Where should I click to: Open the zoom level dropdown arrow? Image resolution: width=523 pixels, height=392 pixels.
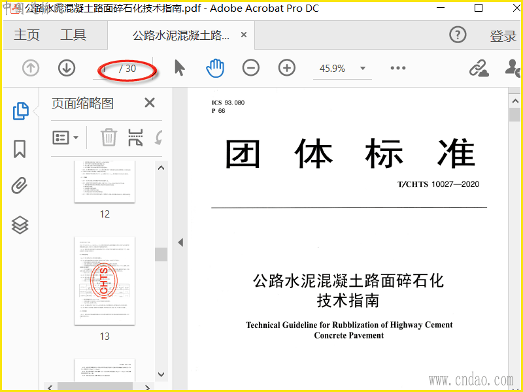pos(363,69)
